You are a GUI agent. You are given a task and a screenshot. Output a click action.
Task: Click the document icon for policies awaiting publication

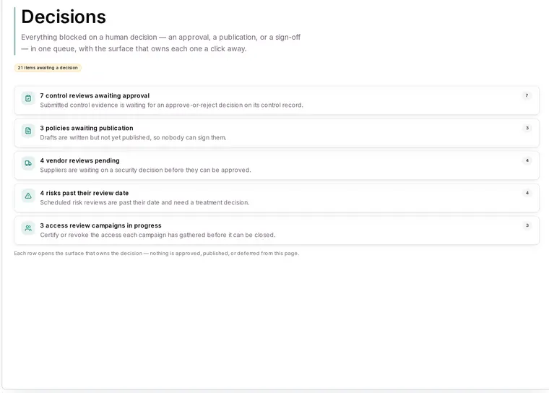(28, 131)
